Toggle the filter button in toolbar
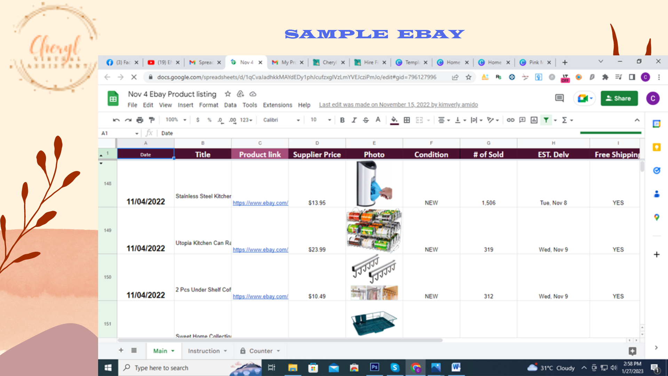 click(x=546, y=120)
